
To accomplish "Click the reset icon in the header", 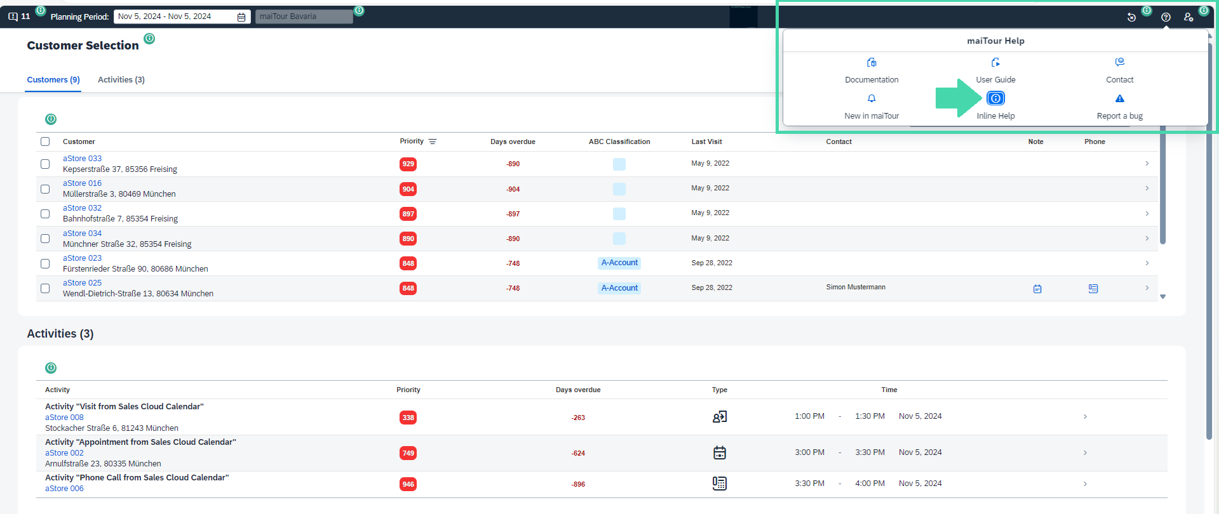I will [x=1131, y=17].
